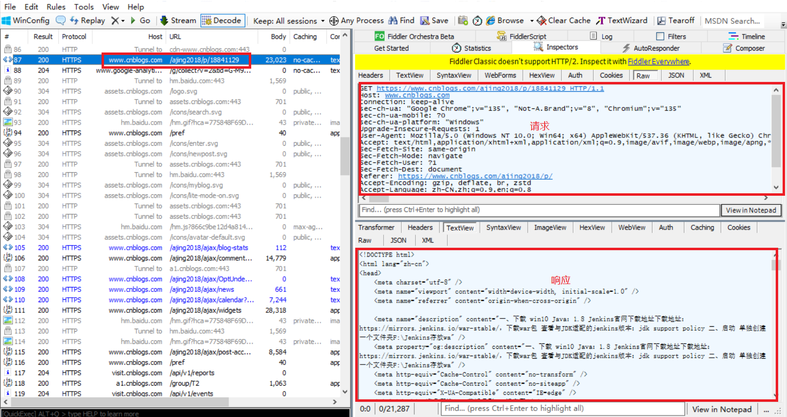
Task: Select response Transformer tab
Action: 376,227
